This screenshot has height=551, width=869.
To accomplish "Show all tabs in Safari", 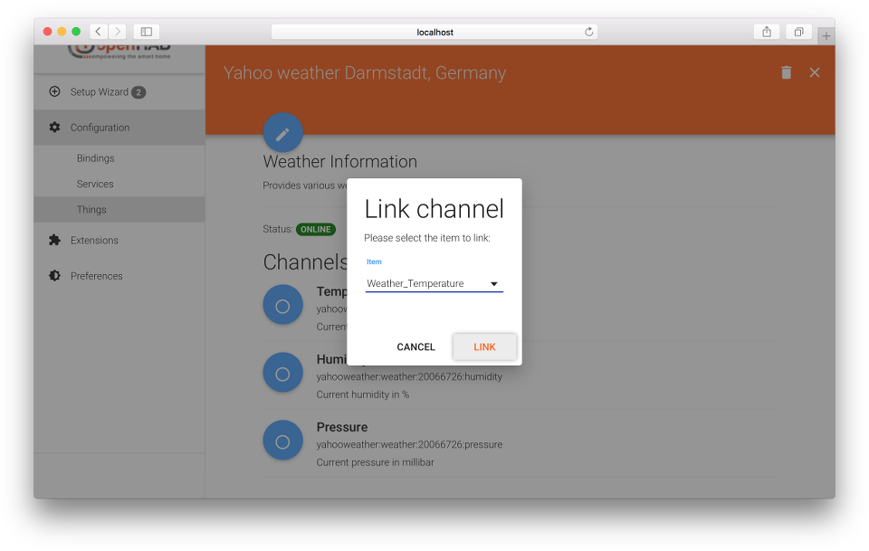I will (798, 32).
